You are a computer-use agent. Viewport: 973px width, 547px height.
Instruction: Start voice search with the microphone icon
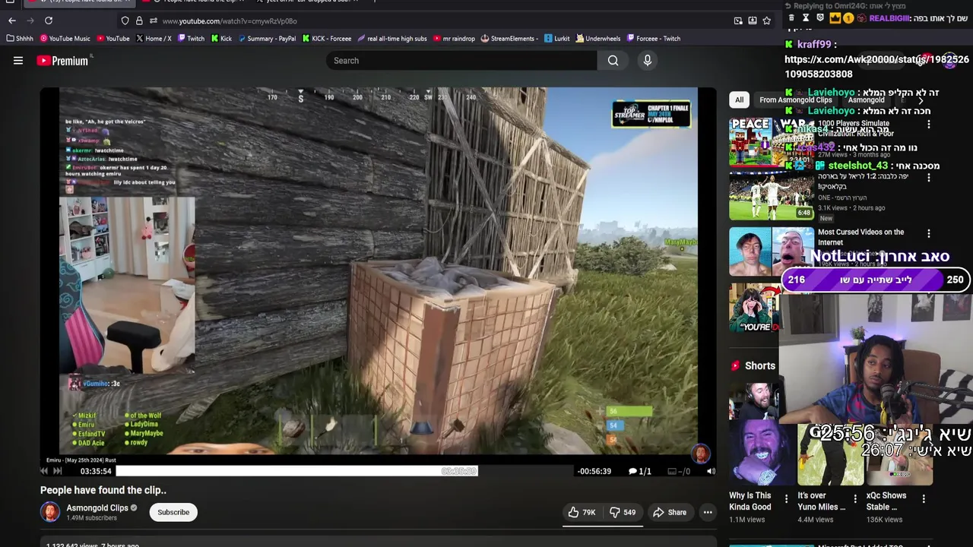648,61
